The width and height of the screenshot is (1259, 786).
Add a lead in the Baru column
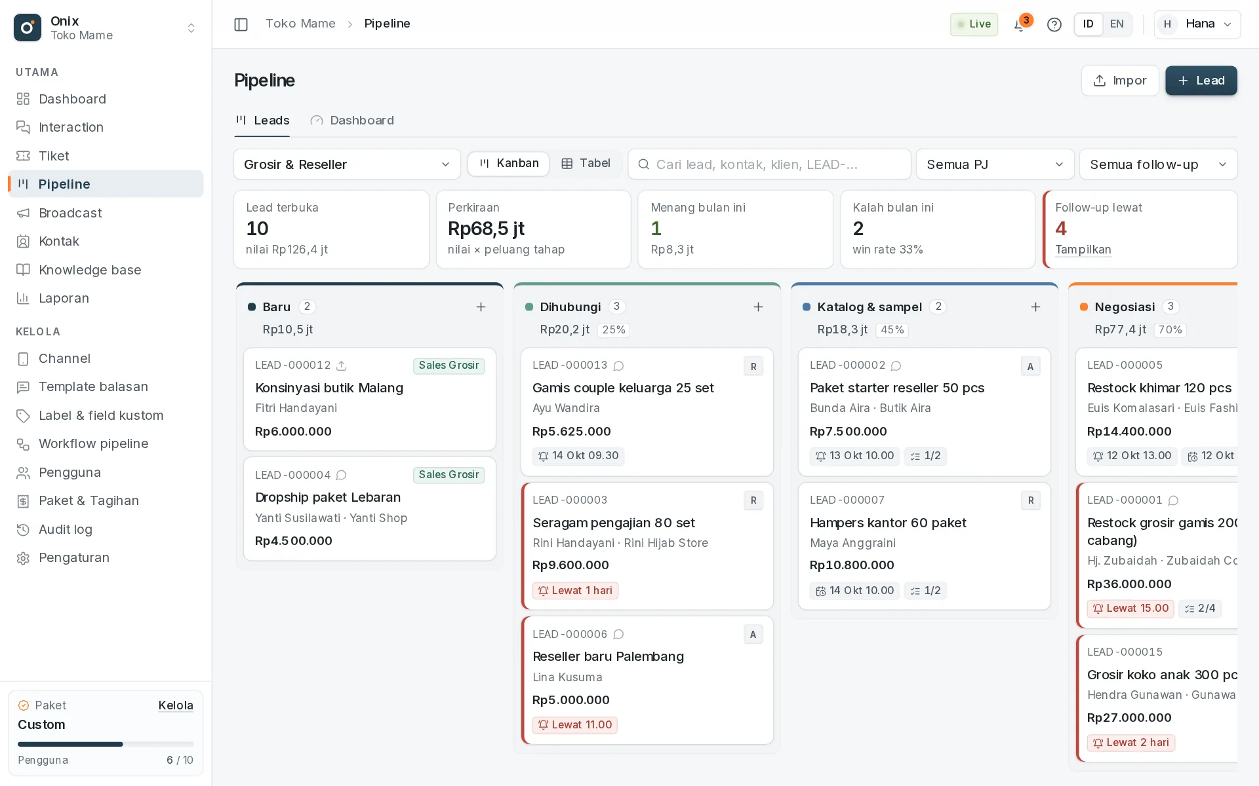click(x=481, y=307)
